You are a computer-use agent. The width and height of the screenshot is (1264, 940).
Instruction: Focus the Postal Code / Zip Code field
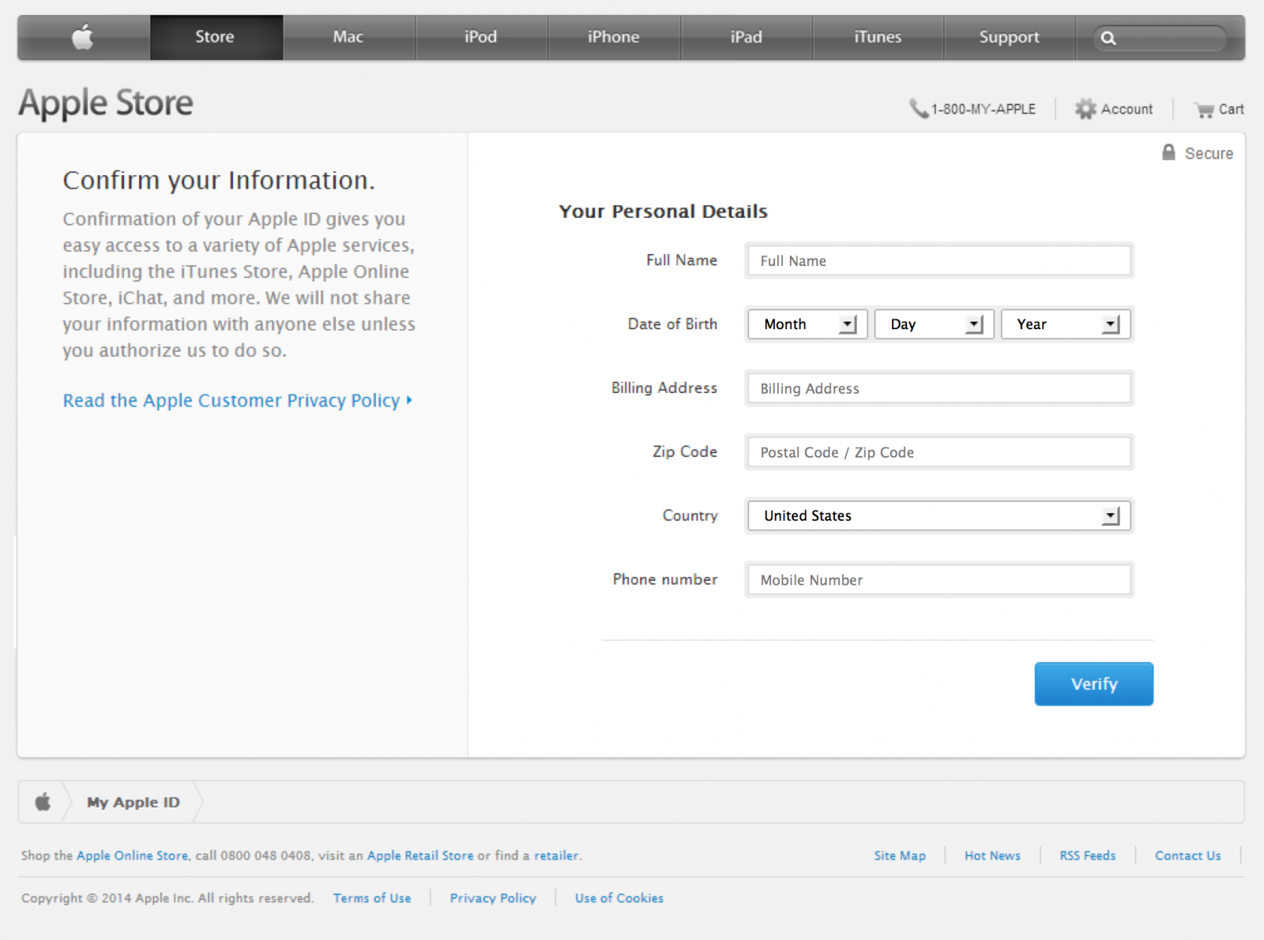pos(939,452)
